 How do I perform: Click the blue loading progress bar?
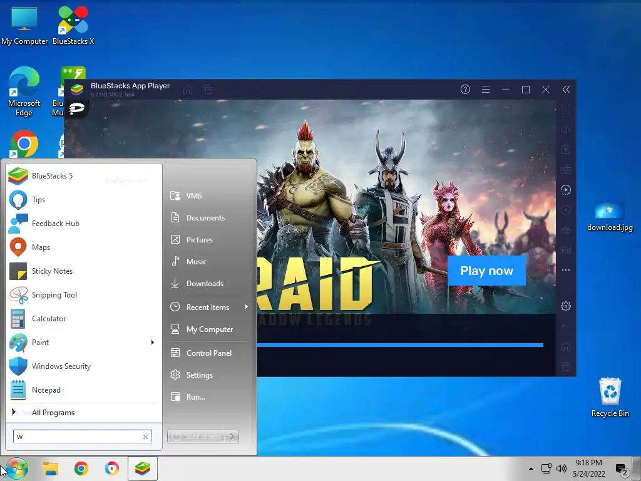pos(400,345)
